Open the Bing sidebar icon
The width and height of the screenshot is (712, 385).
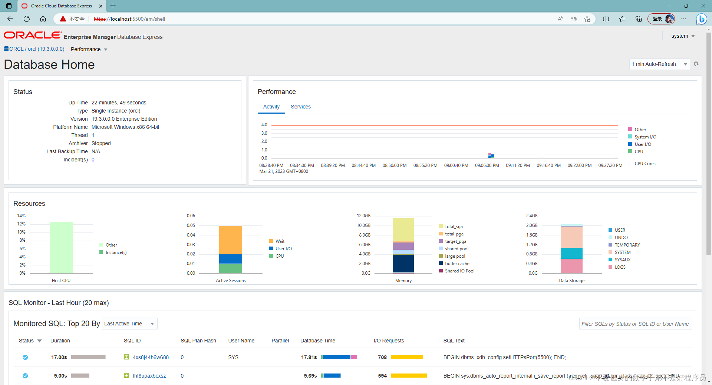click(x=701, y=19)
